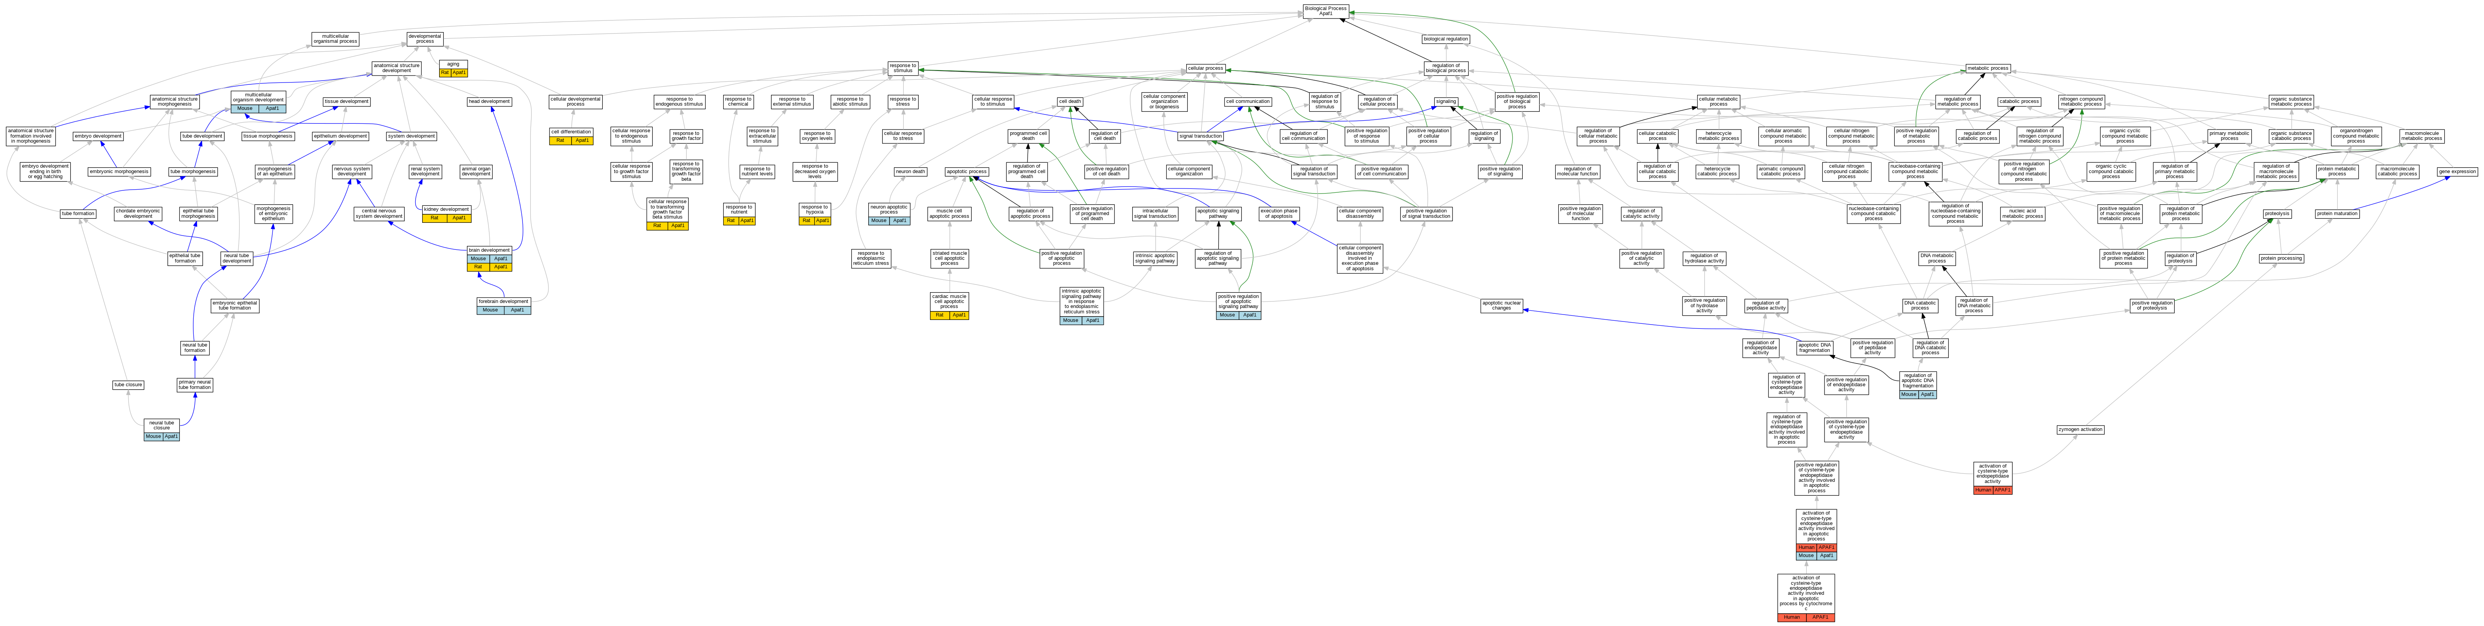Select the 'neuron death' node
Screen dimensions: 2484x626
[910, 172]
